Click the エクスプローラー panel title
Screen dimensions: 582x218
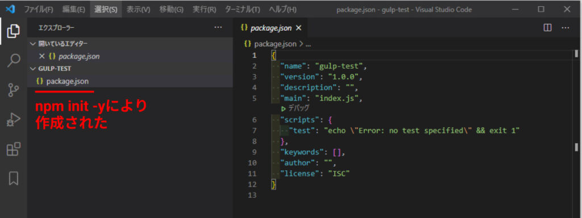tap(56, 28)
